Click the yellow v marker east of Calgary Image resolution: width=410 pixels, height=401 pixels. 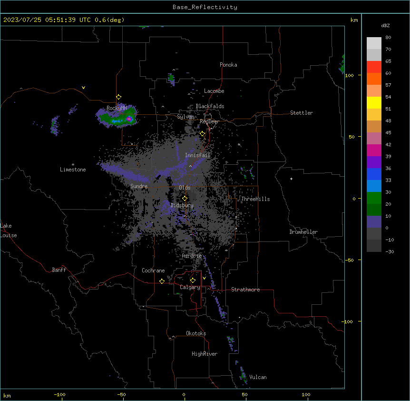pos(204,278)
